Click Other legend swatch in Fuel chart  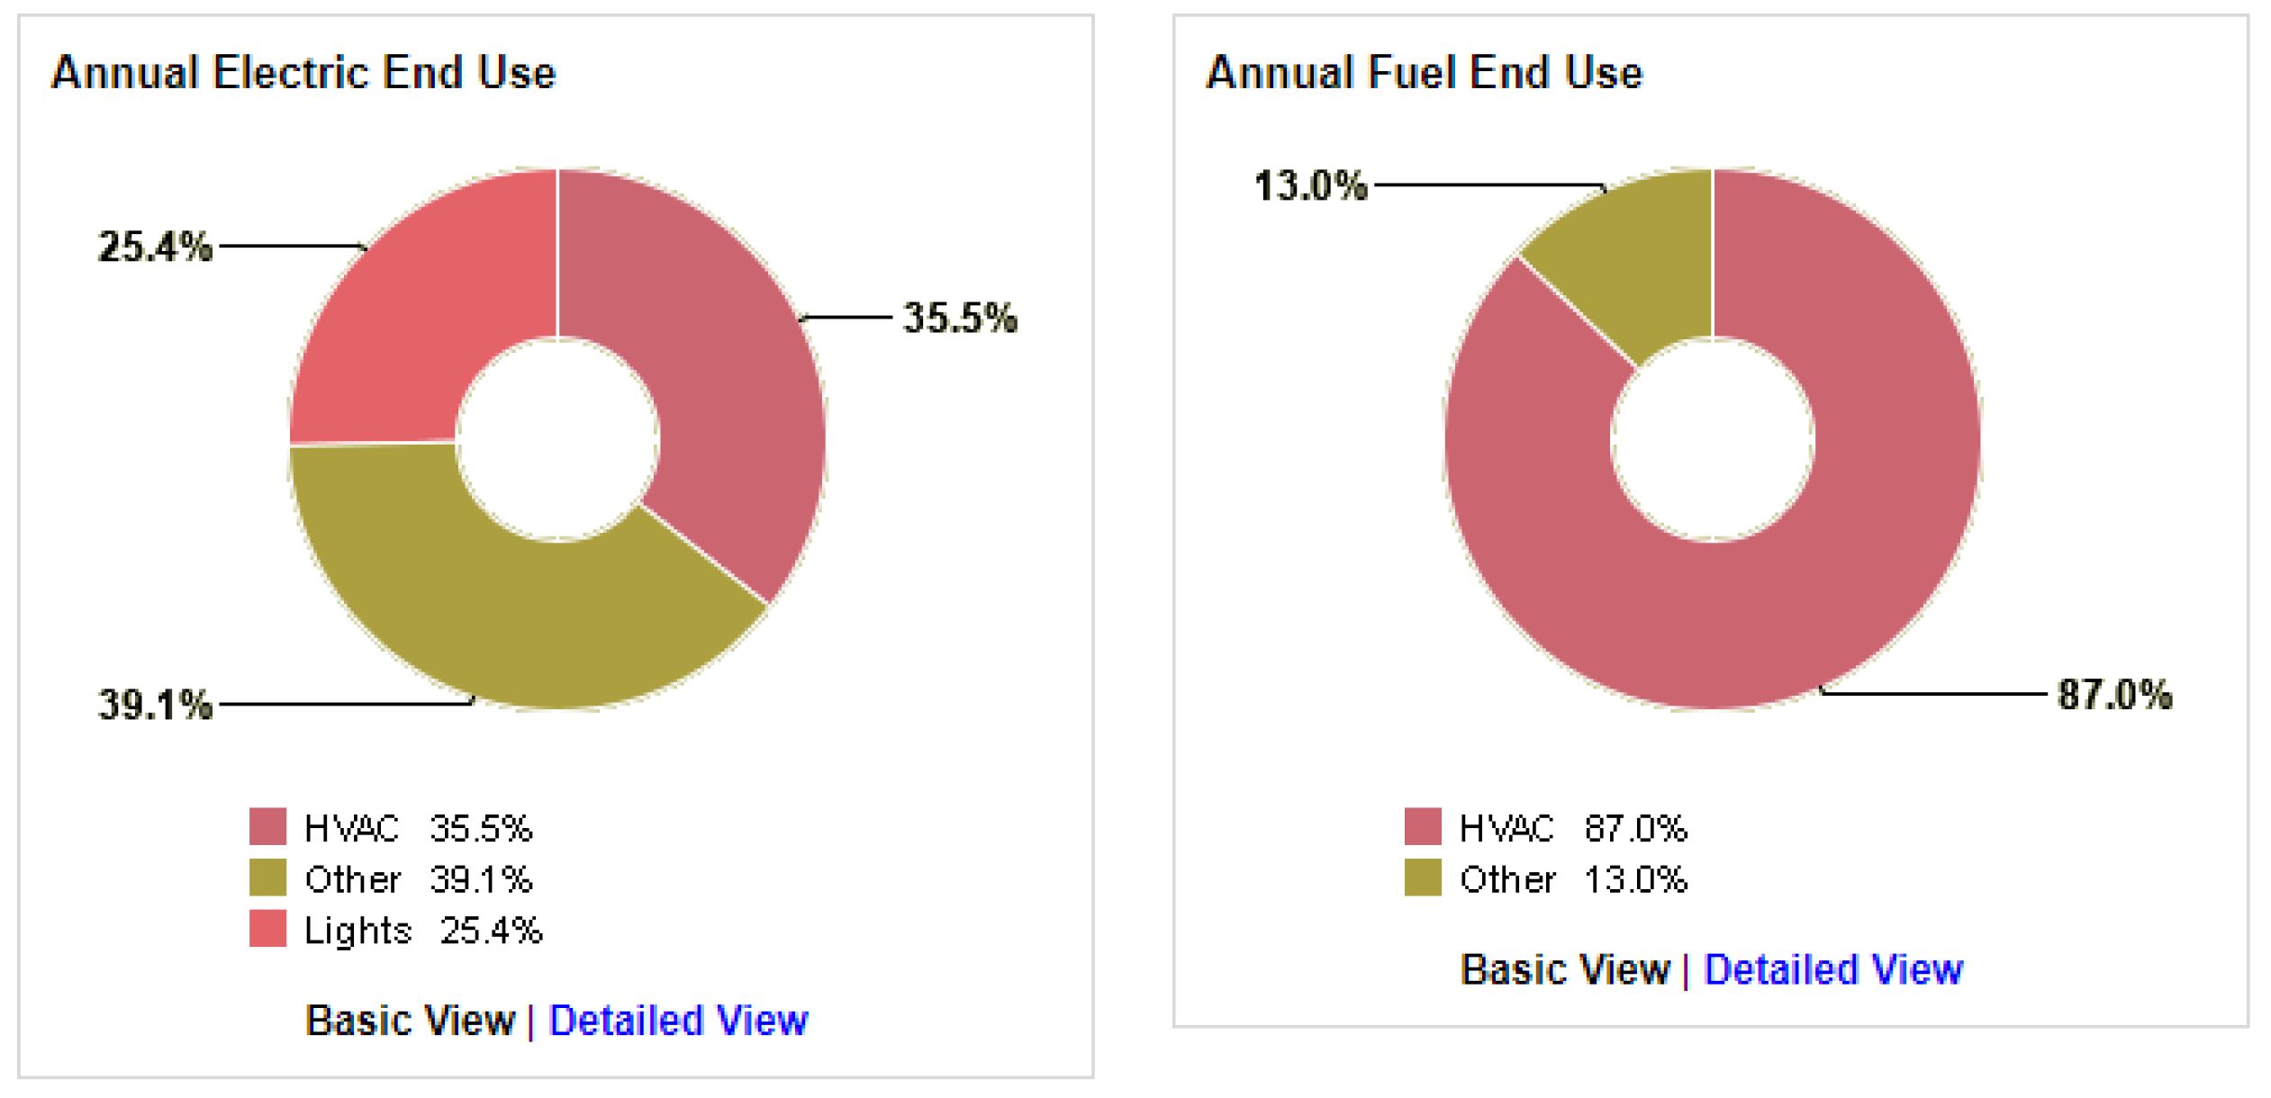click(1422, 878)
